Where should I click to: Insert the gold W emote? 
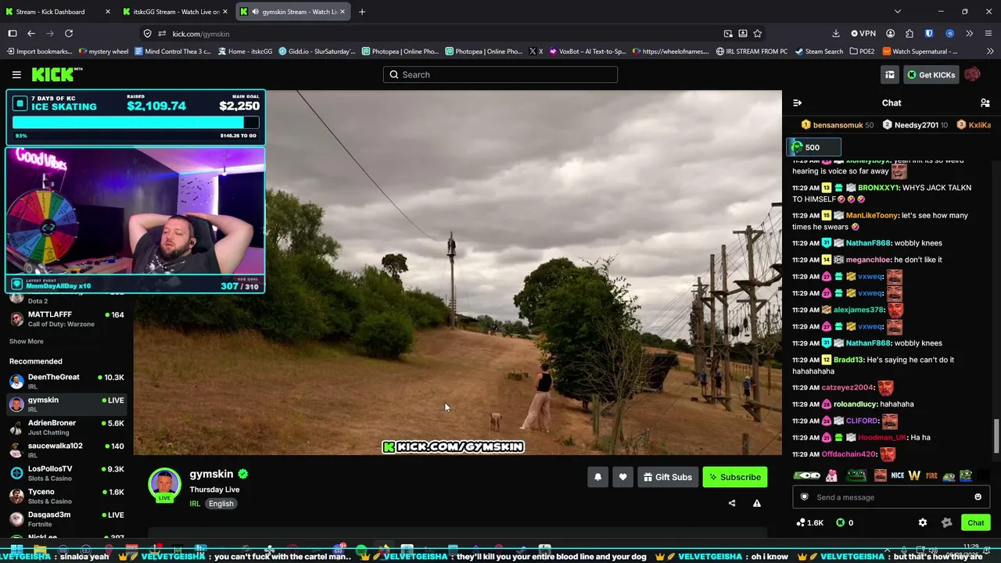pos(914,475)
